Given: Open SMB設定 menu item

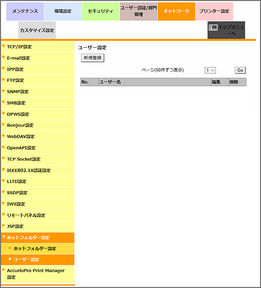Looking at the screenshot, I should click(x=38, y=103).
